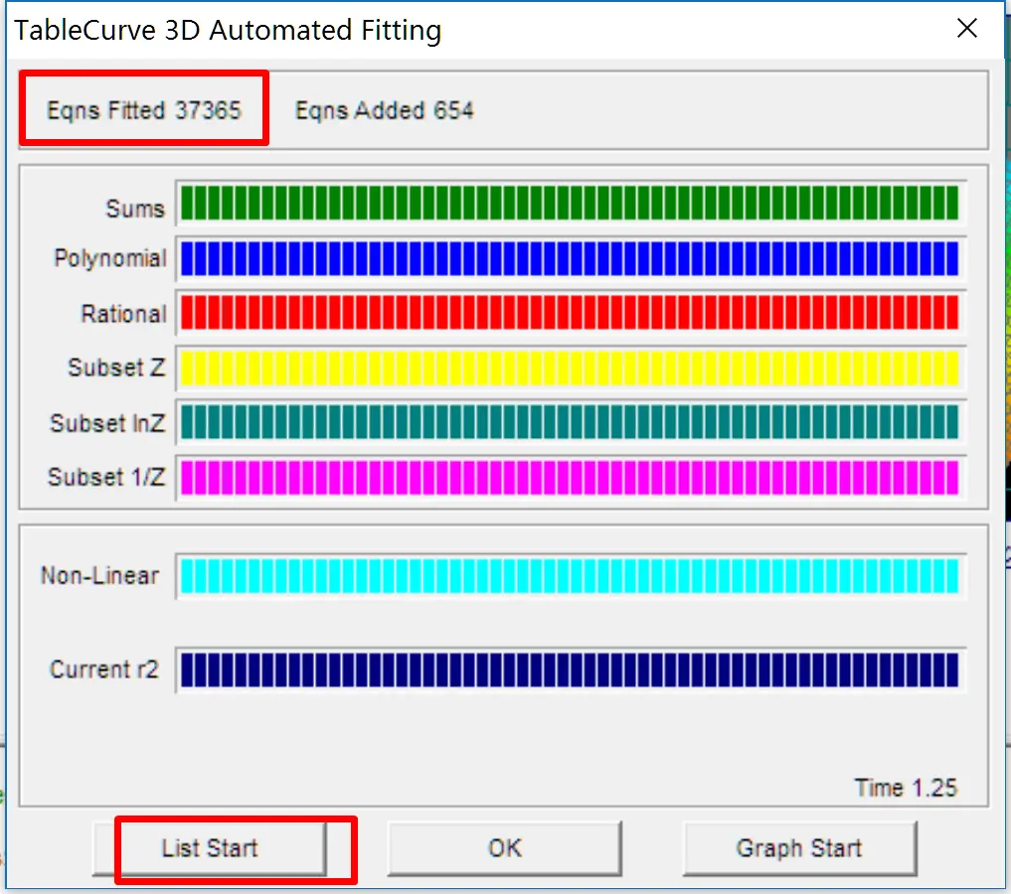This screenshot has width=1011, height=894.
Task: Click the cyan Non-Linear progress bar
Action: coord(570,576)
